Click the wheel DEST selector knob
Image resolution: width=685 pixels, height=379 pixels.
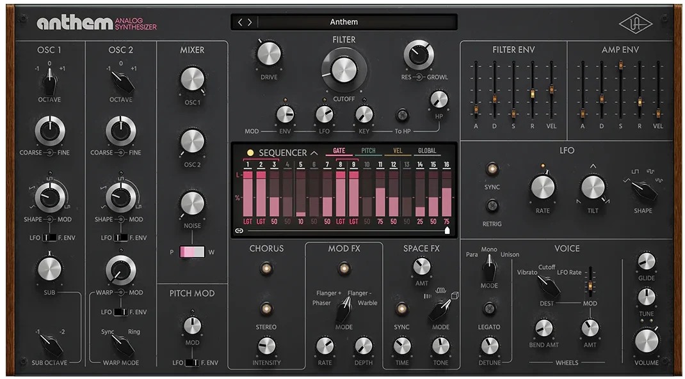[x=548, y=286]
